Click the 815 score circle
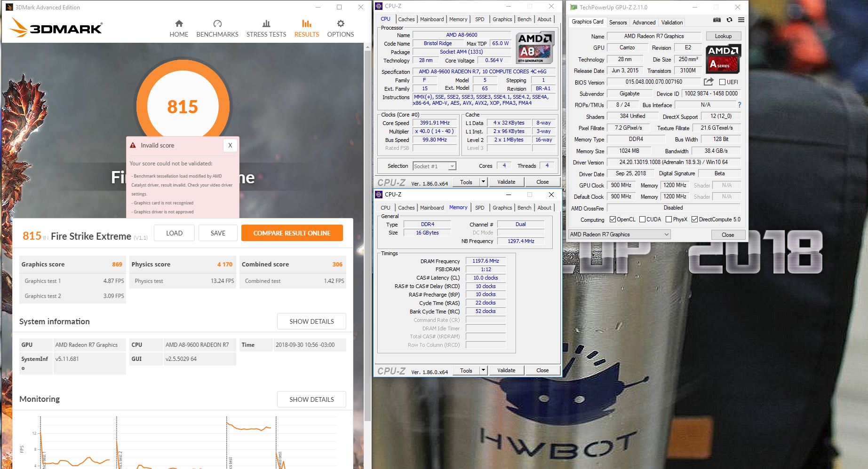Image resolution: width=868 pixels, height=469 pixels. click(x=183, y=106)
